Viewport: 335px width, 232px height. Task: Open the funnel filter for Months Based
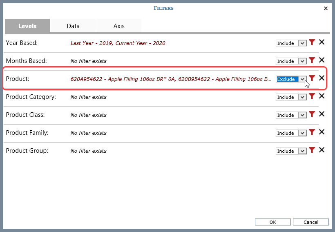[312, 60]
